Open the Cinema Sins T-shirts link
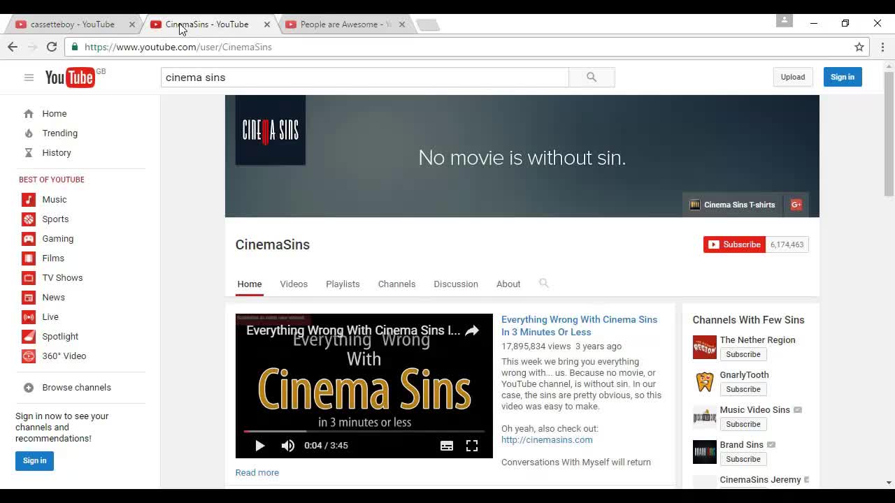895x503 pixels. tap(732, 205)
